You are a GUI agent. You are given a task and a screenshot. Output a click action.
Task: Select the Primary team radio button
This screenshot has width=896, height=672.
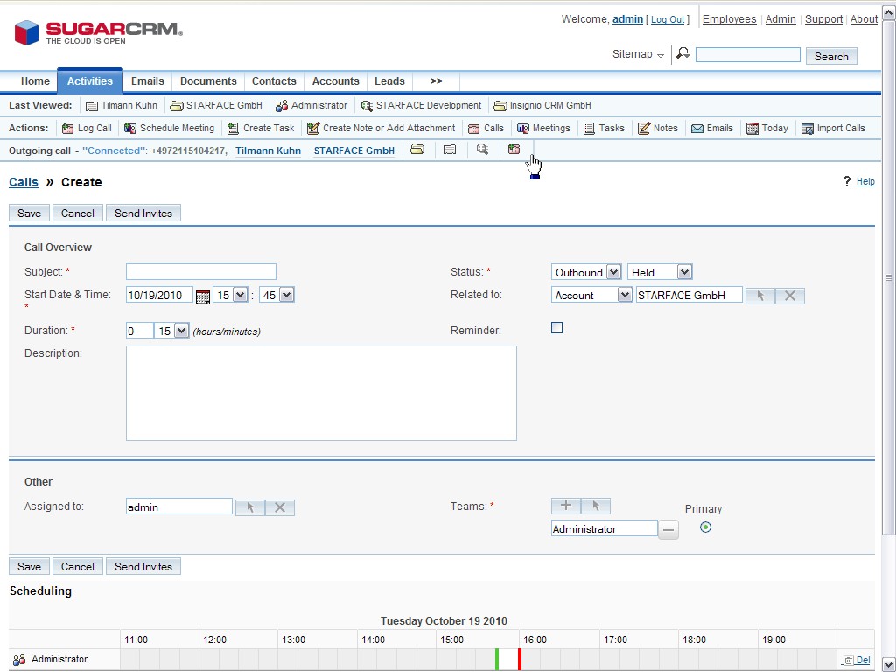pos(705,528)
